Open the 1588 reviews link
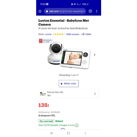This screenshot has height=137, width=137. pyautogui.click(x=73, y=34)
